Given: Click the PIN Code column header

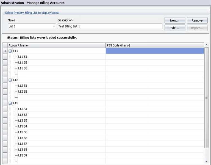Looking at the screenshot, I should point(155,45).
